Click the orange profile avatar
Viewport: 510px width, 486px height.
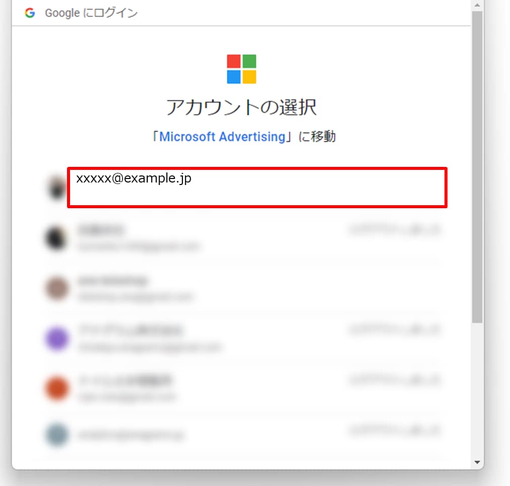click(56, 388)
